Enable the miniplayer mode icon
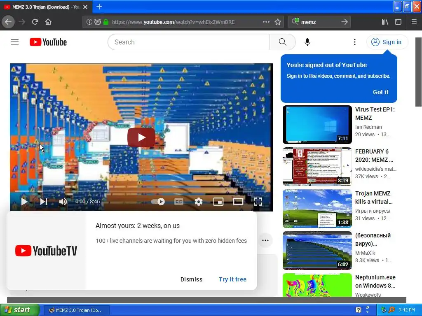The image size is (422, 316). click(218, 202)
